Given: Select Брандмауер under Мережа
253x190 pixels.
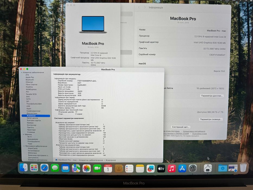Looking at the screenshot, I should tap(33, 139).
